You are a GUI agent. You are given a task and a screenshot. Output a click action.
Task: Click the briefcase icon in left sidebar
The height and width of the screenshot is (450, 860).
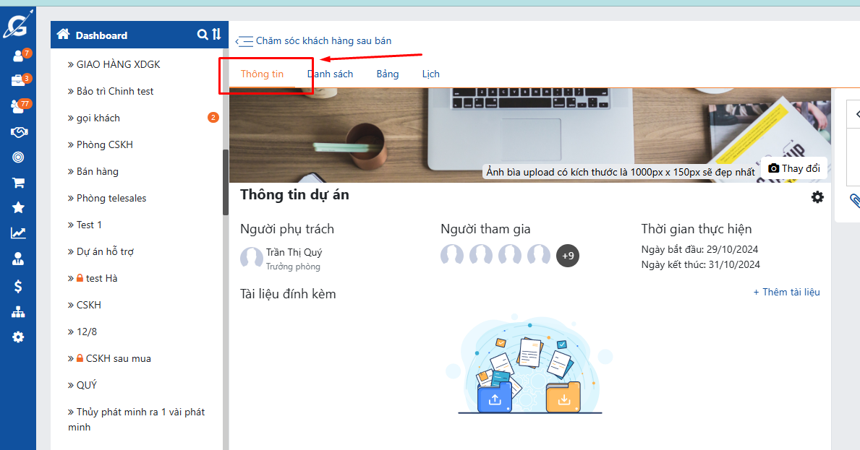tap(18, 81)
